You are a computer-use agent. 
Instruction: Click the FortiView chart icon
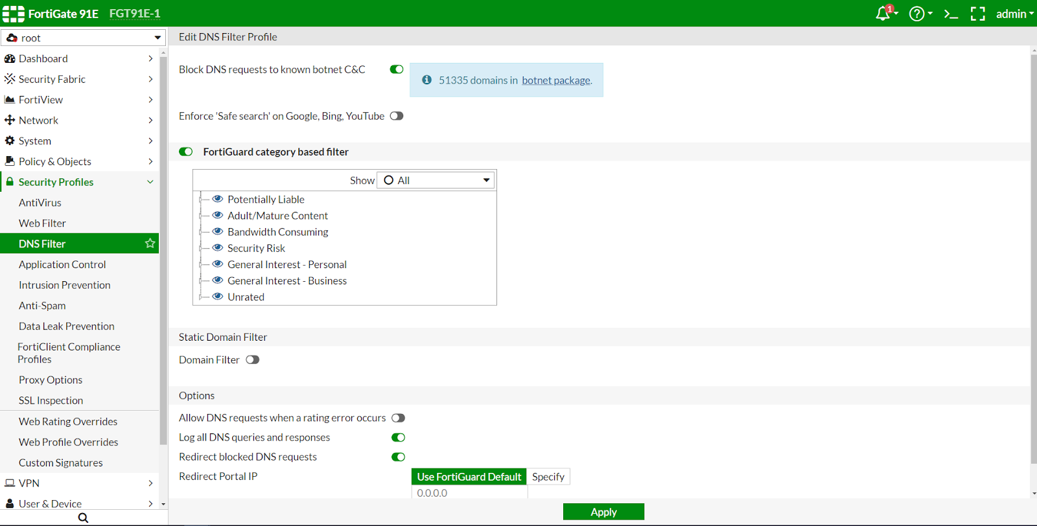[x=10, y=100]
